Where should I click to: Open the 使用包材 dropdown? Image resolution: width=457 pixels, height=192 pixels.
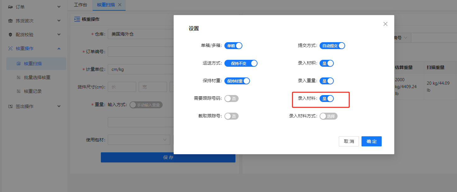coord(139,140)
